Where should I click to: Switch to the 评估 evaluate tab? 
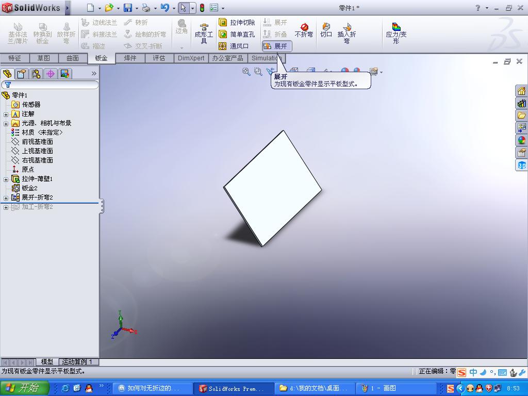coord(159,58)
